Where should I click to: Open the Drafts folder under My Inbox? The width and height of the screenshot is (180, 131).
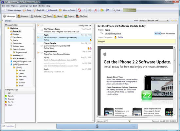tap(14, 40)
